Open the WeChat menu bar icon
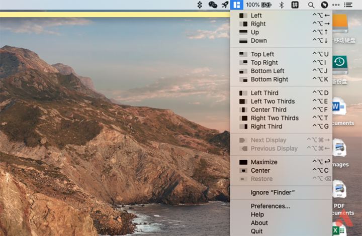The height and width of the screenshot is (236, 362). click(213, 5)
